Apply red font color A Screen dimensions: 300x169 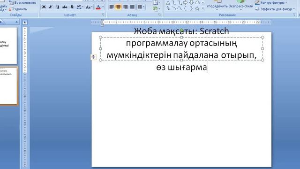coord(98,7)
